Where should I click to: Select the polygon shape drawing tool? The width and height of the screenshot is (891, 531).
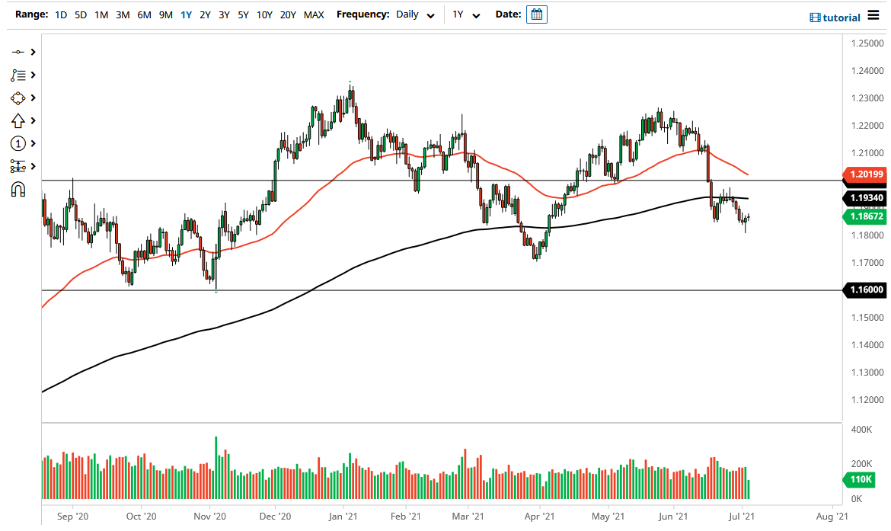point(18,98)
